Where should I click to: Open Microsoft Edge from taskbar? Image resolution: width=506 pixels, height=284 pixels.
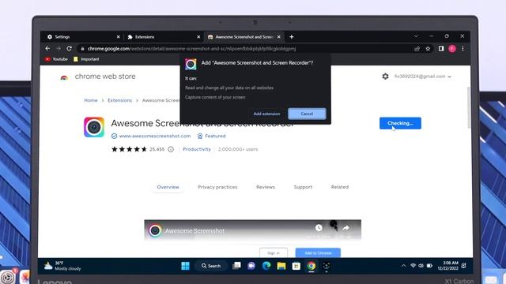click(266, 266)
